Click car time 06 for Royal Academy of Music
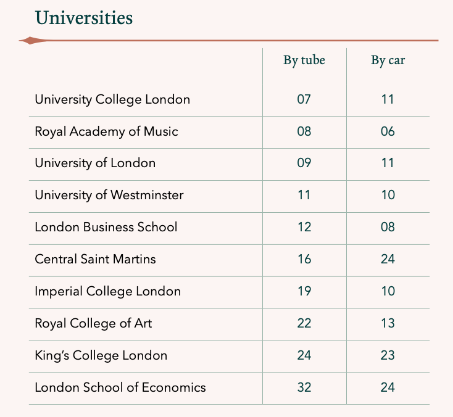Image resolution: width=453 pixels, height=417 pixels. tap(388, 131)
